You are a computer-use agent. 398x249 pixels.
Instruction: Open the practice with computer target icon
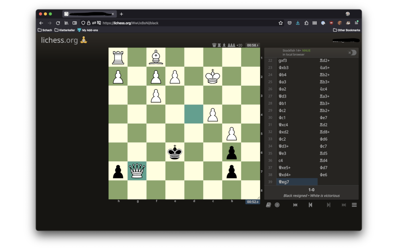277,205
